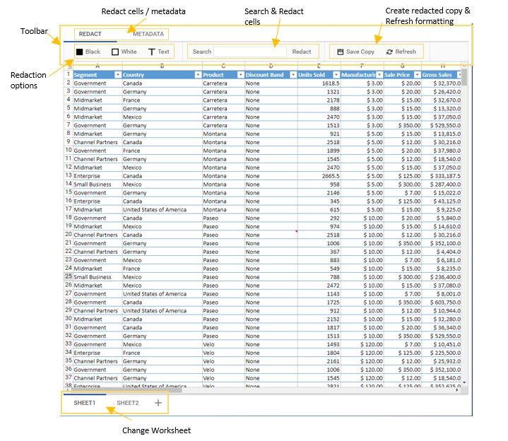Open the Units Sold filter dropdown

point(336,75)
